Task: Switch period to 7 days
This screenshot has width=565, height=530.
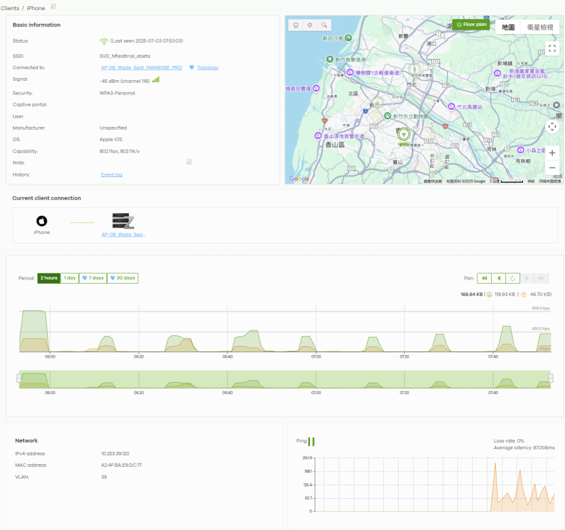Action: click(93, 278)
